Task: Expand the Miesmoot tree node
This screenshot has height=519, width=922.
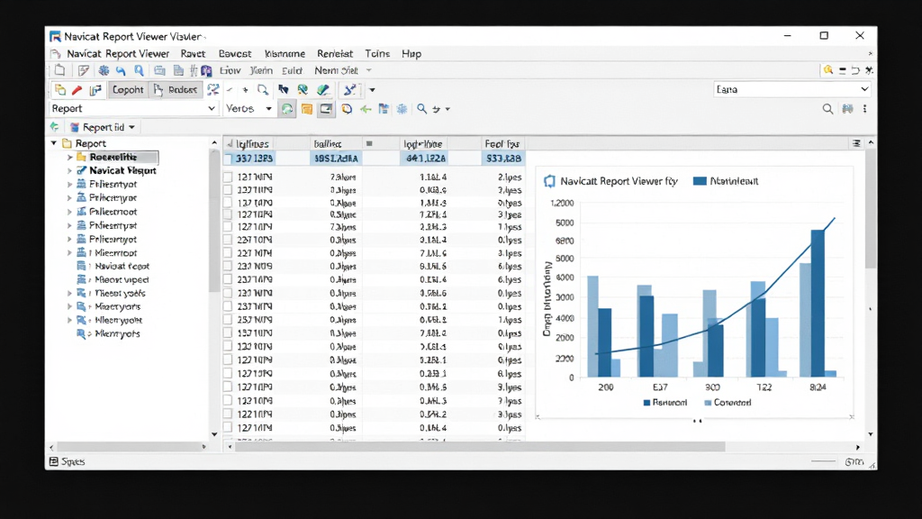Action: click(69, 253)
